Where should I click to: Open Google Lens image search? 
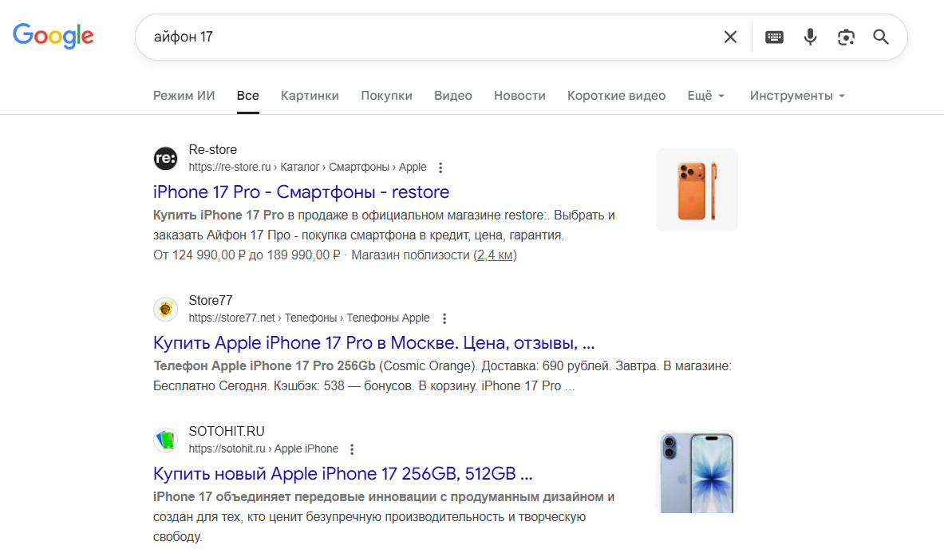tap(846, 37)
